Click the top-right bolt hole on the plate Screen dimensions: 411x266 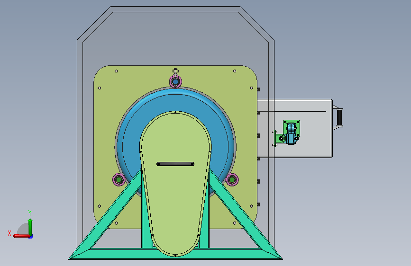pyautogui.click(x=235, y=71)
